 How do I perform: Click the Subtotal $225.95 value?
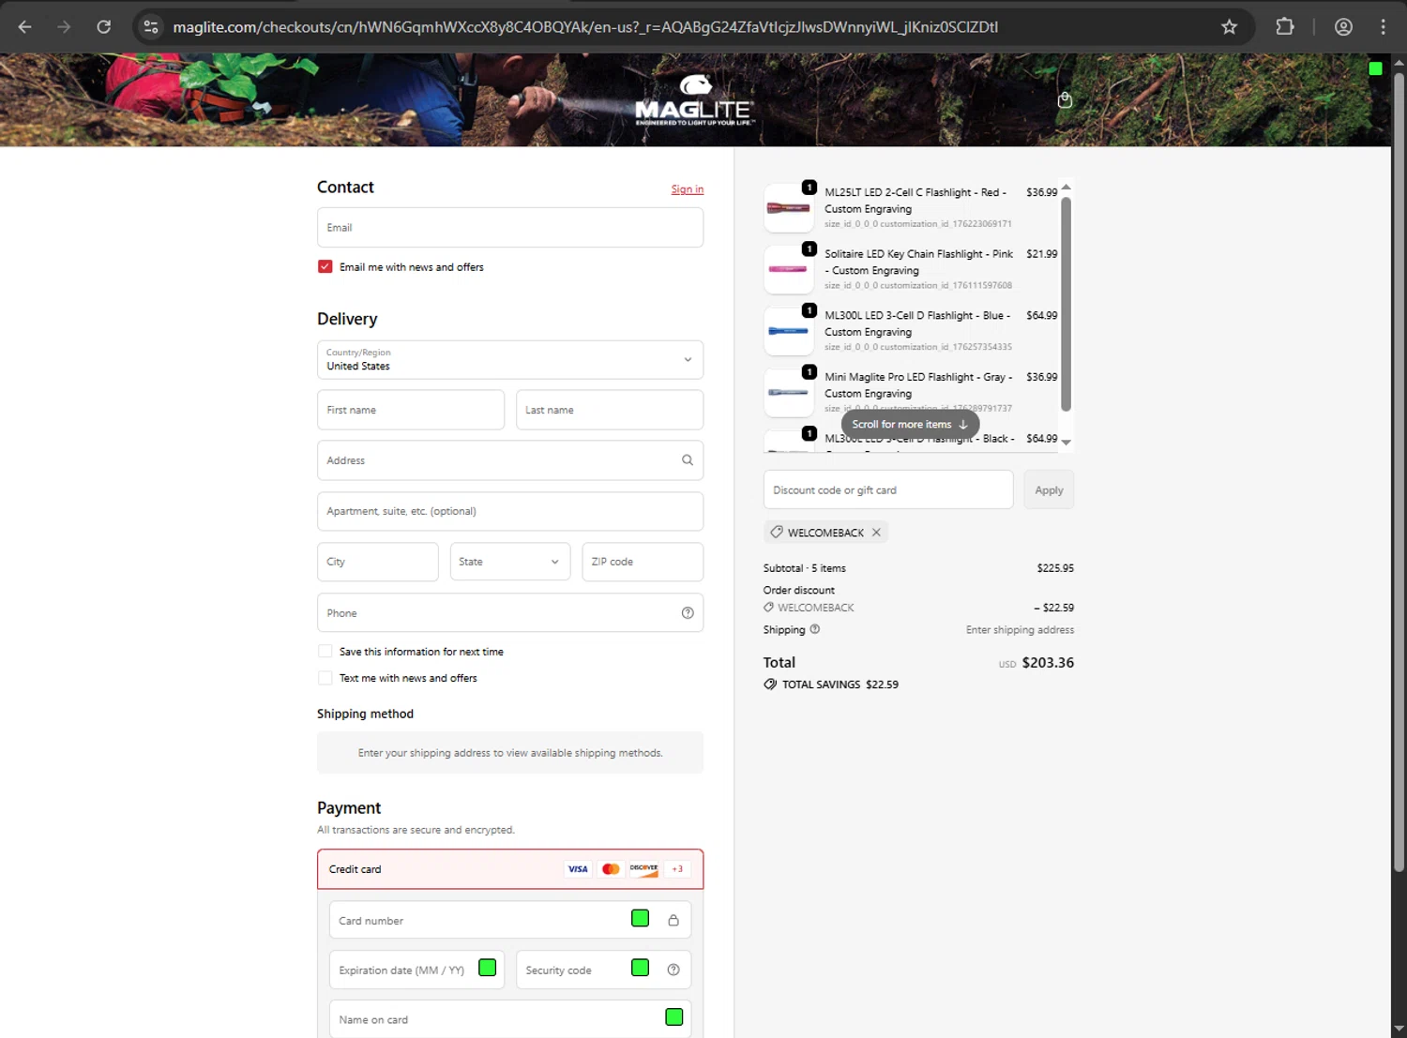click(x=1055, y=568)
